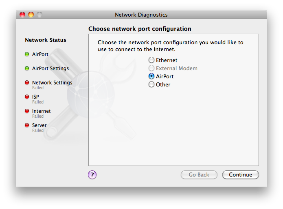
Task: Click the red Internet status indicator
Action: point(27,111)
